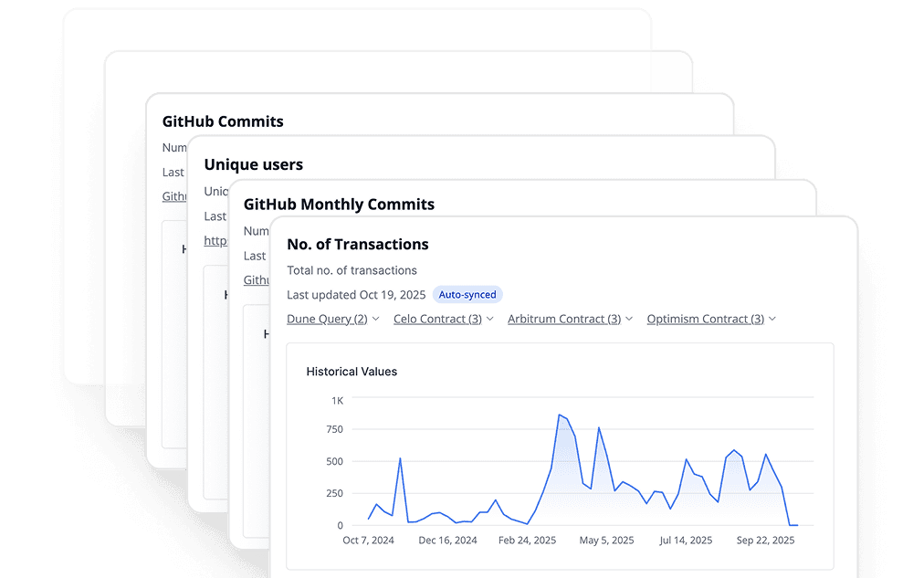Click the Oct 7, 2024 axis label
This screenshot has height=578, width=913.
[x=368, y=540]
